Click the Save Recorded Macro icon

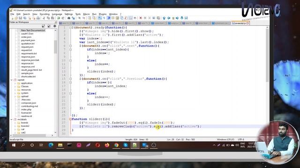[x=158, y=18]
